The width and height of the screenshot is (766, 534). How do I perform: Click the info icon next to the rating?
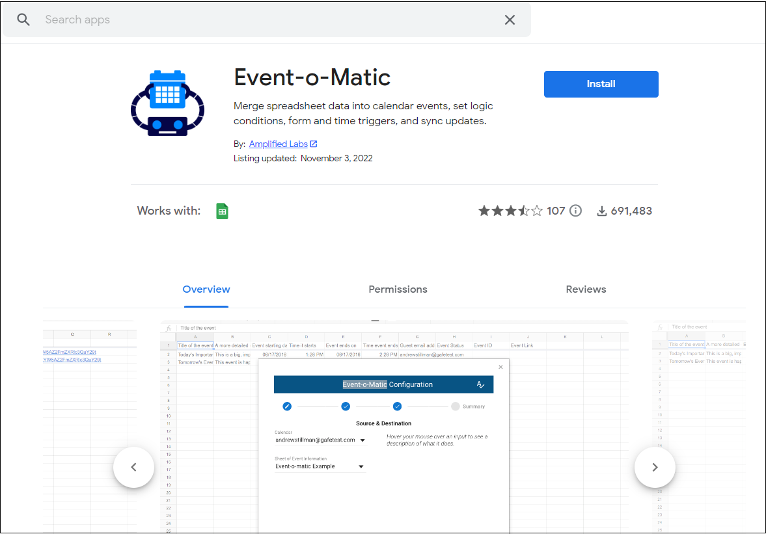pyautogui.click(x=575, y=210)
